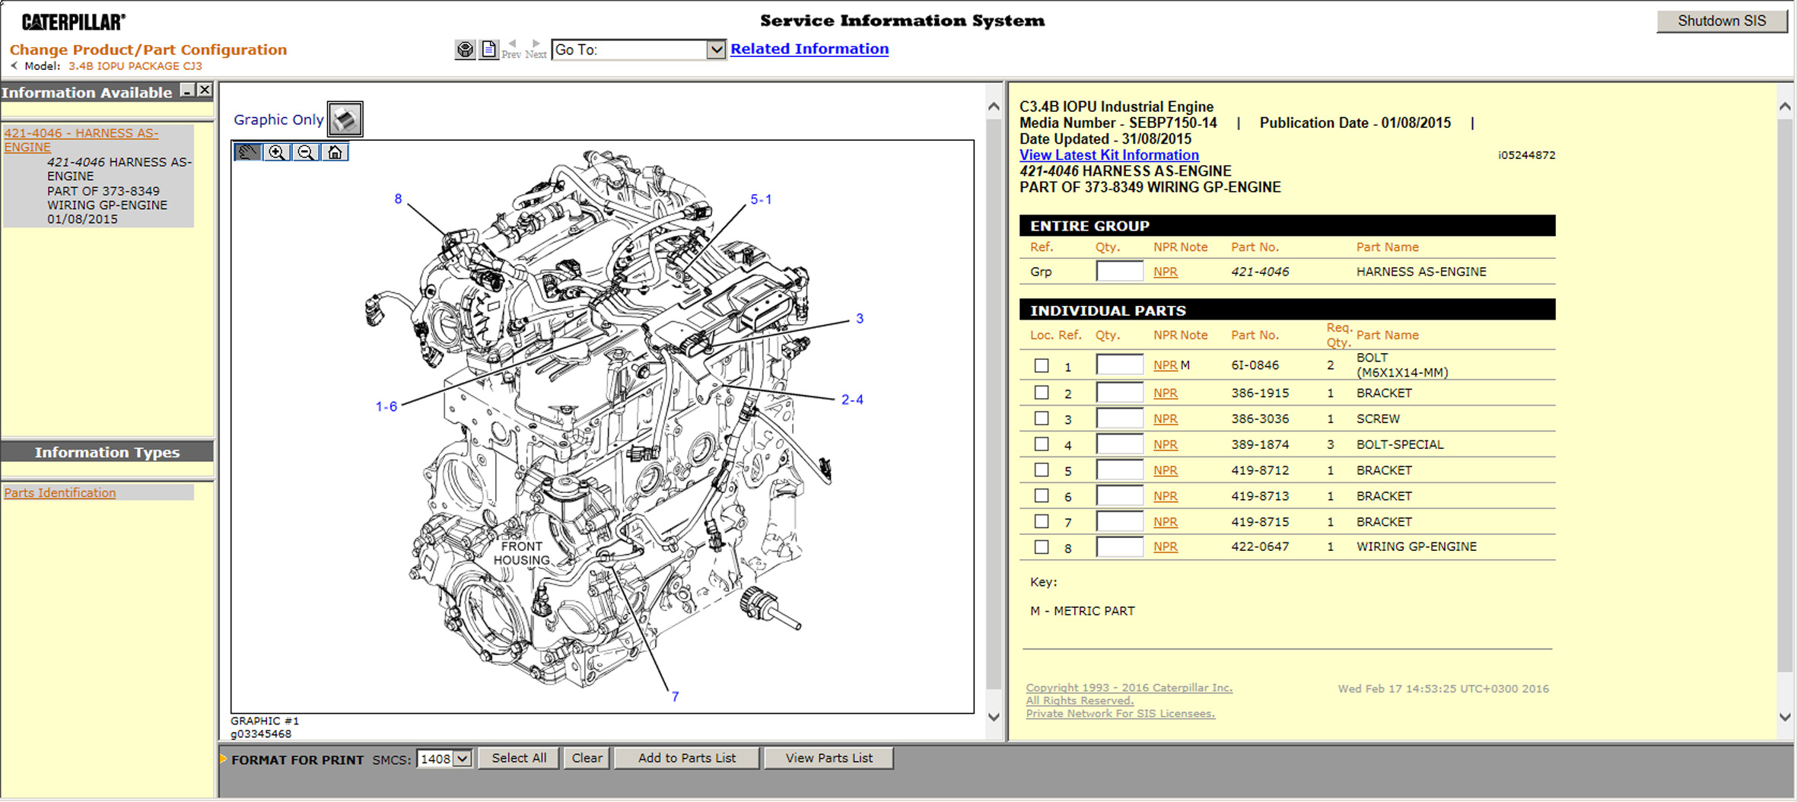This screenshot has height=802, width=1797.
Task: Open the View Latest Kit Information link
Action: click(x=1108, y=155)
